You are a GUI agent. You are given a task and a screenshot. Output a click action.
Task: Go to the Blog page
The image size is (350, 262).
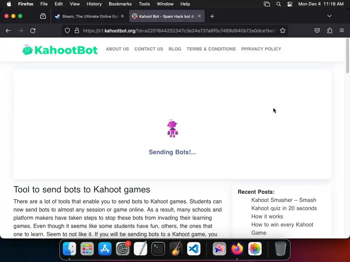pos(175,49)
